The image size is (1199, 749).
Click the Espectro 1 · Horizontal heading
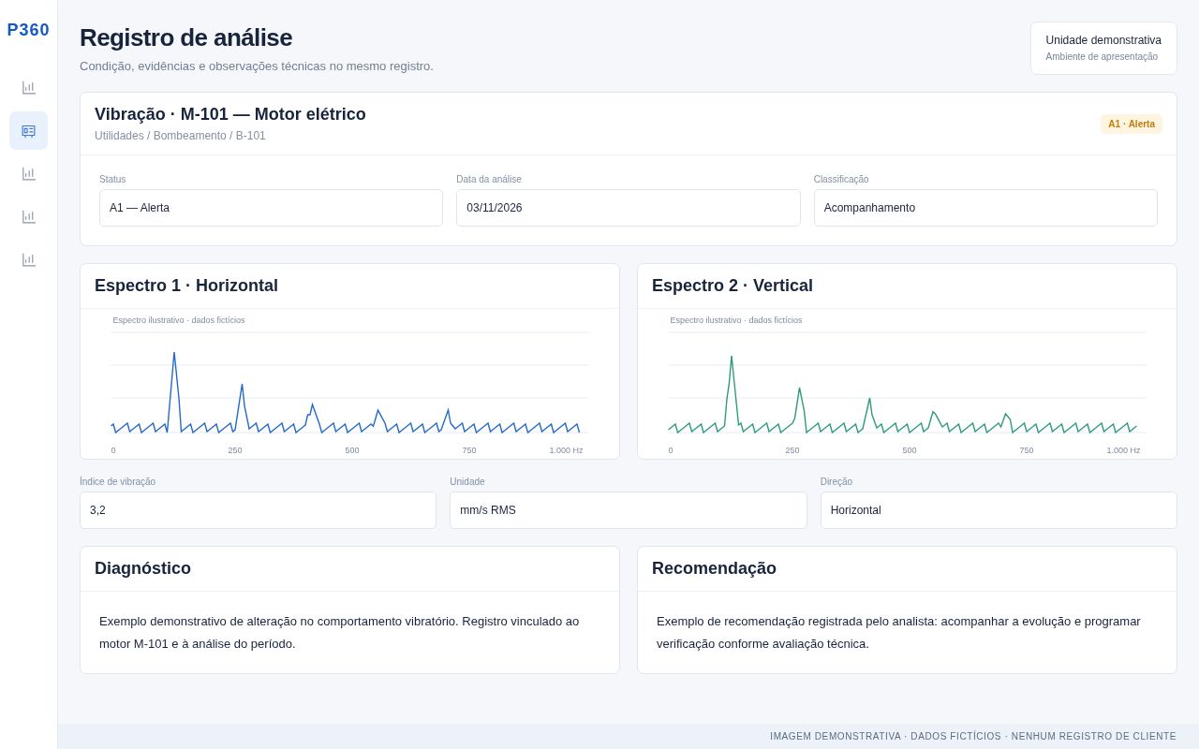click(x=186, y=286)
